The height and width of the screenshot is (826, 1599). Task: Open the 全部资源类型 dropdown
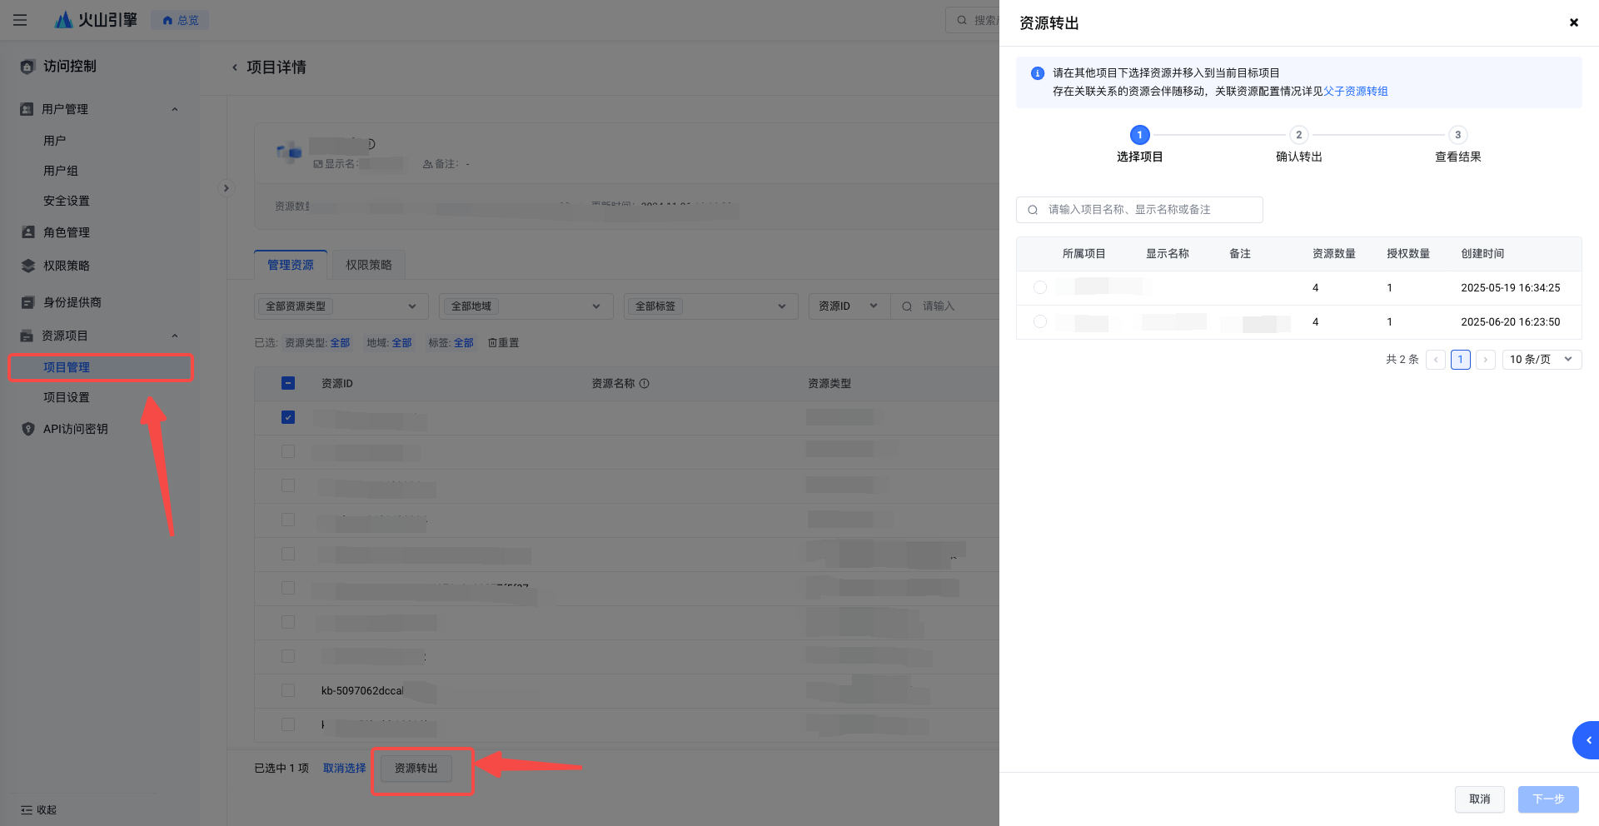pos(341,306)
